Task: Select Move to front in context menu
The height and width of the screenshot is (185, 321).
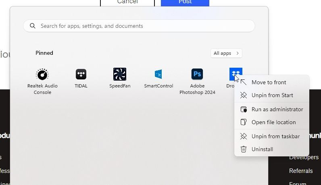Action: pos(272,82)
